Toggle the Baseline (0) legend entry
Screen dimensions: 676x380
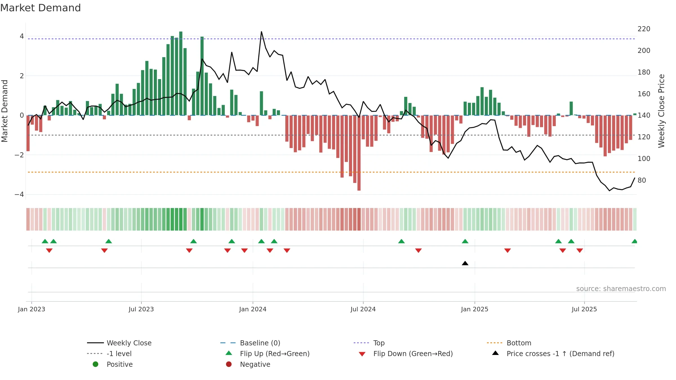[250, 343]
